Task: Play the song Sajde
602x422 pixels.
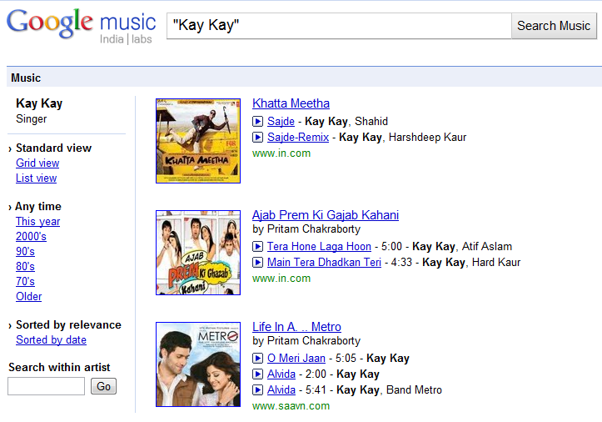Action: (x=258, y=121)
